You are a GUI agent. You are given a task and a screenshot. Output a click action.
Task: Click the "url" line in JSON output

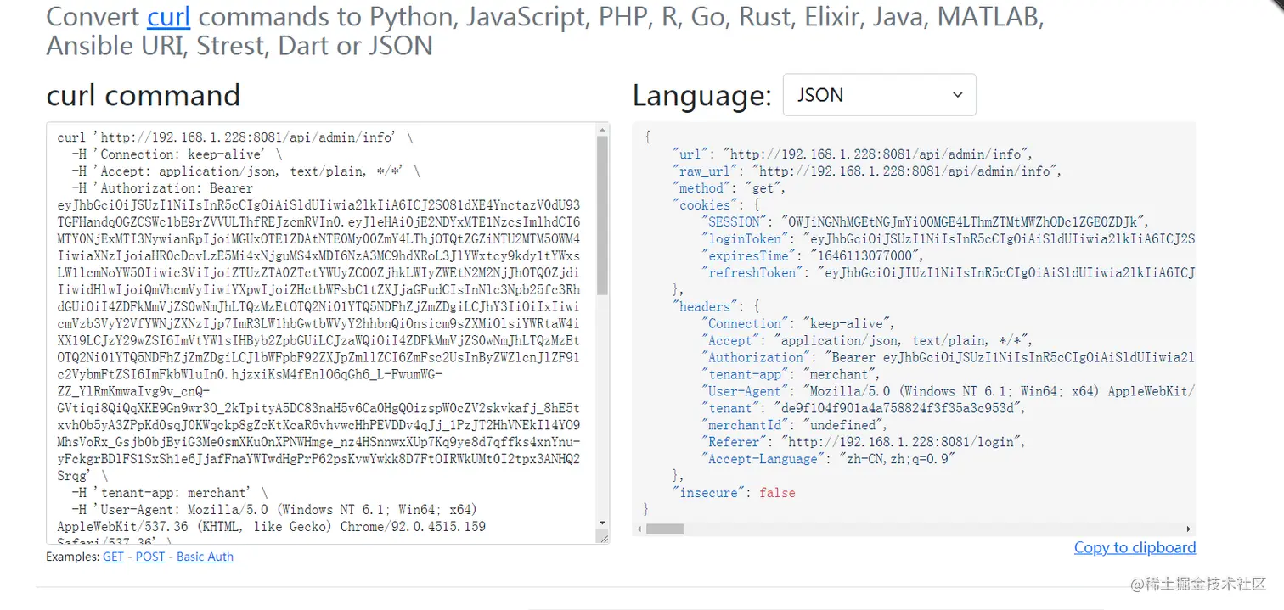pyautogui.click(x=852, y=154)
